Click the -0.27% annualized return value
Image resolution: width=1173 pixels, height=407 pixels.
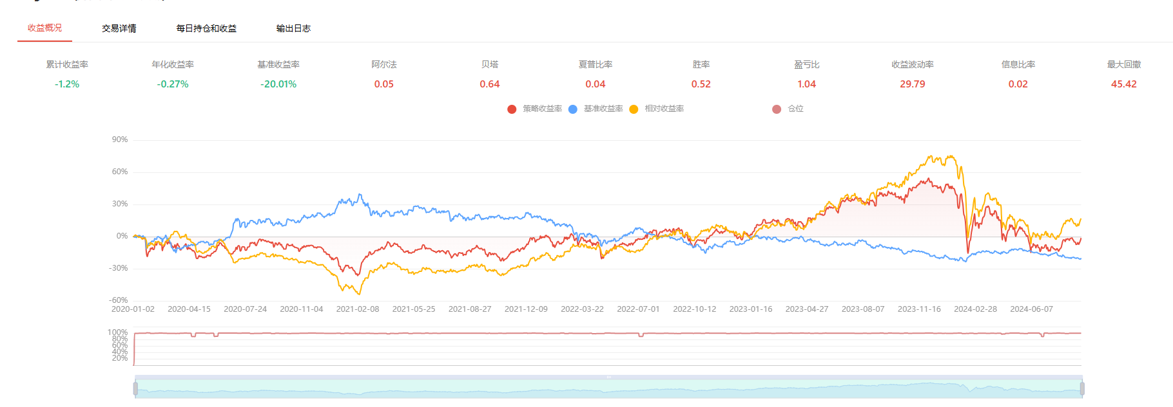(x=173, y=84)
